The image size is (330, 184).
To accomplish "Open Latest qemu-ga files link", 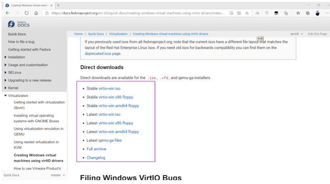I will point(110,140).
